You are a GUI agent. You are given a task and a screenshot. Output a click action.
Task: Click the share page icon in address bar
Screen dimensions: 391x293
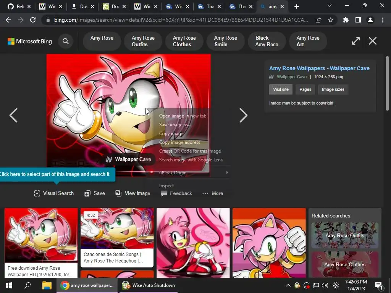coord(318,20)
